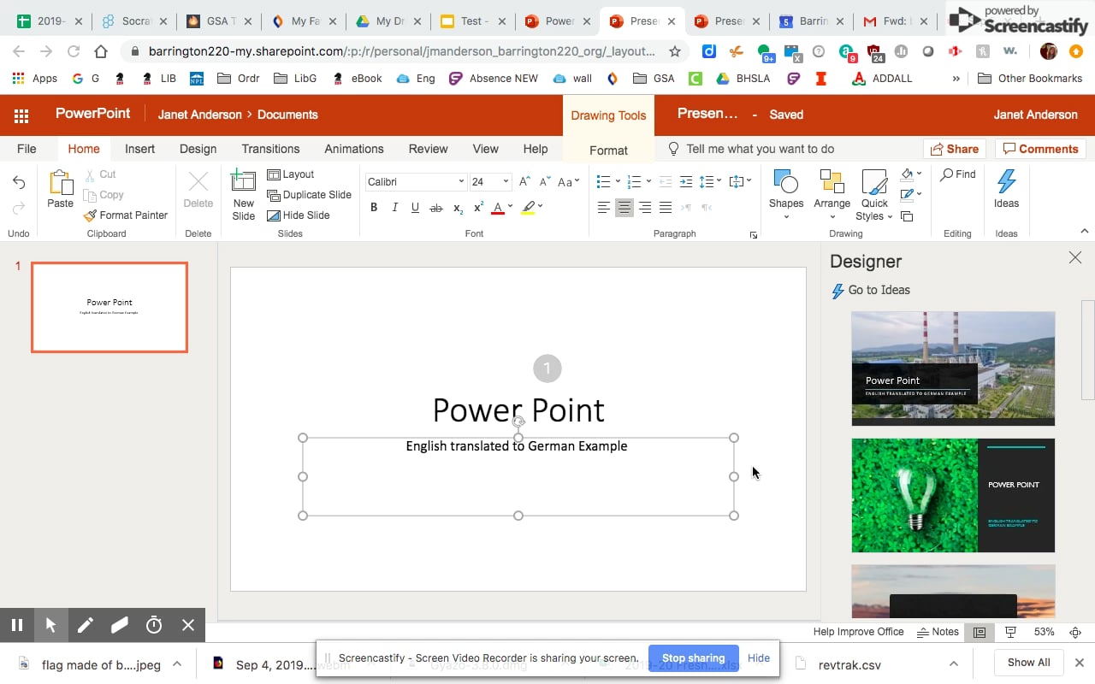Open the Review tab
This screenshot has height=684, width=1095.
(x=428, y=149)
